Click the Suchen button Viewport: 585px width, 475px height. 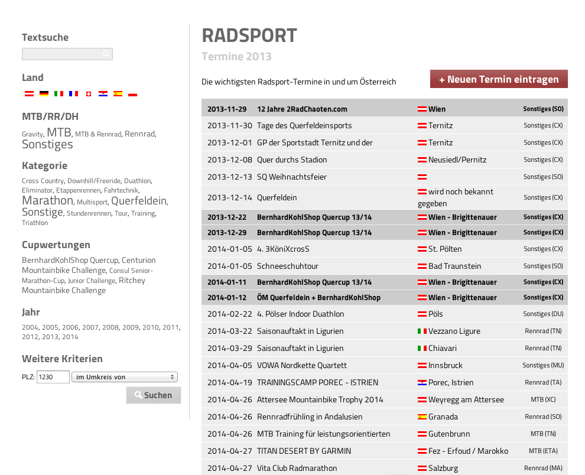point(153,395)
